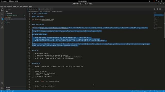Open notifications bell in status bar
This screenshot has height=92, width=165.
click(x=163, y=91)
